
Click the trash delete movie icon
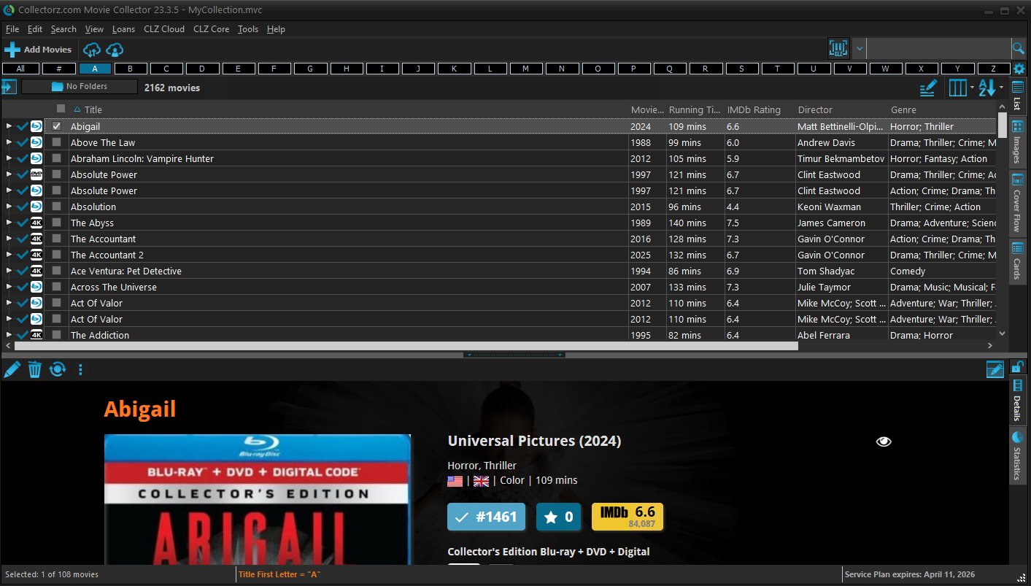pos(34,369)
